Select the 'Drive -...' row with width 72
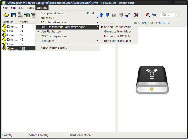The image size is (188, 139). pos(19,44)
